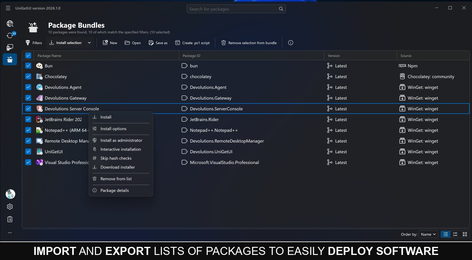Image resolution: width=472 pixels, height=260 pixels.
Task: Expand the more options ellipsis in sidebar
Action: pos(10,233)
